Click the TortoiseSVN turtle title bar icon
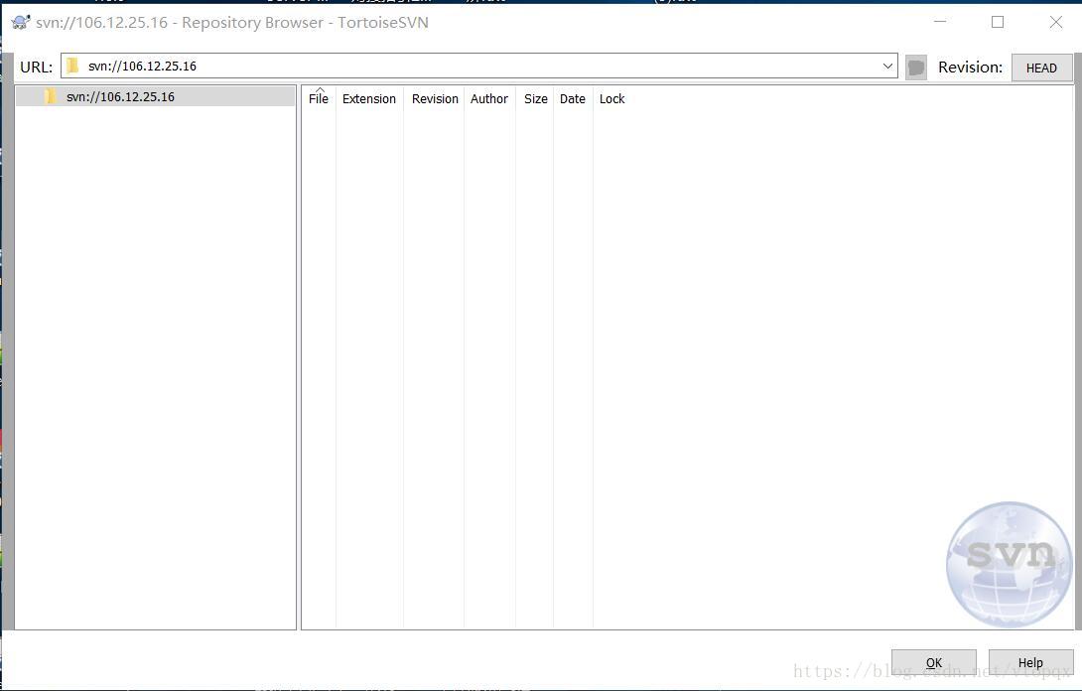The height and width of the screenshot is (691, 1082). 21,22
